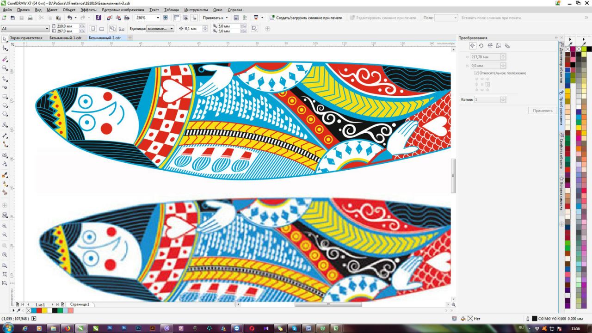Pick the red swatch in document palette
The height and width of the screenshot is (333, 592).
pyautogui.click(x=39, y=310)
